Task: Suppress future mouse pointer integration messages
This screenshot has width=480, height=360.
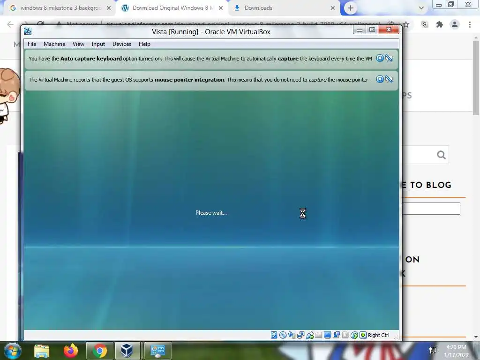Action: pos(389,79)
